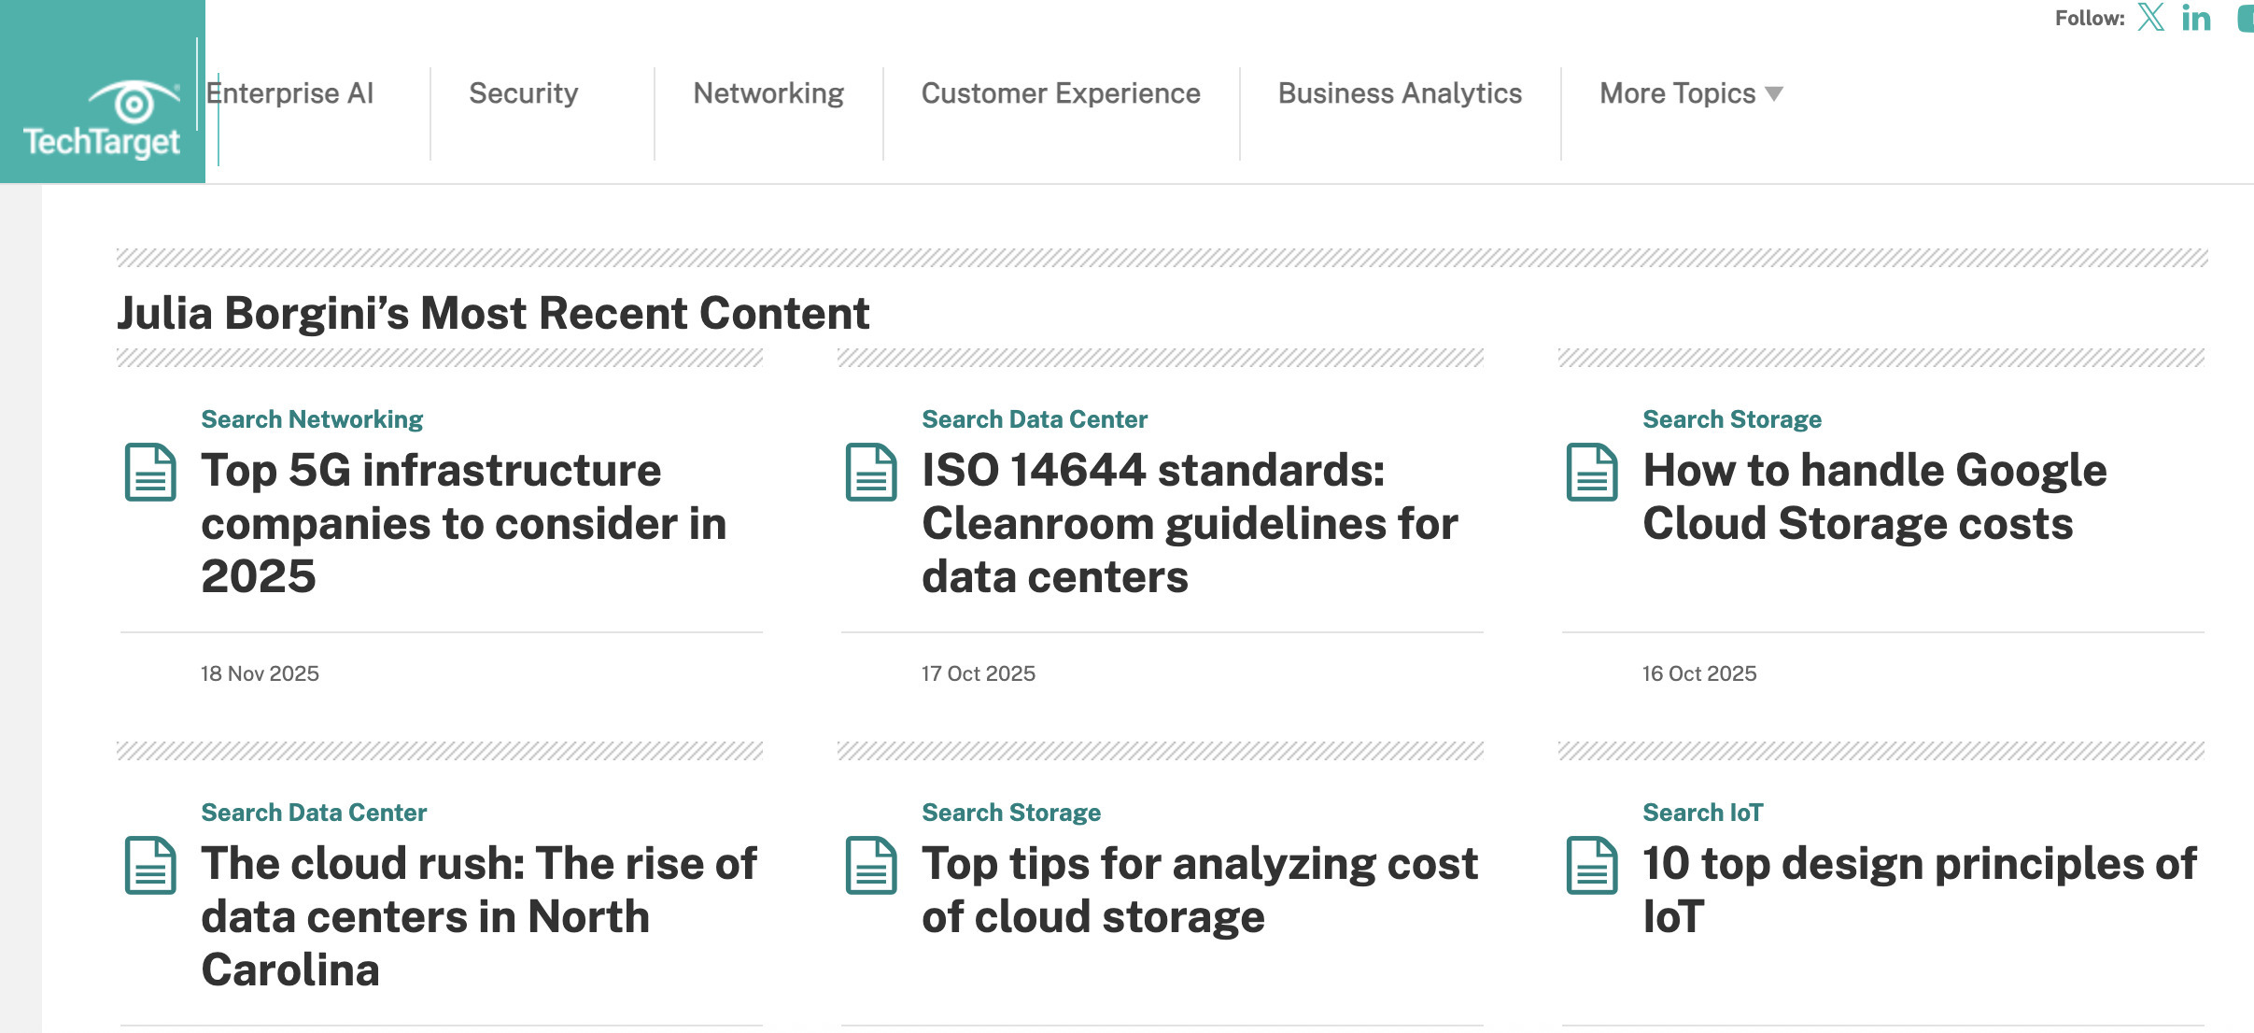This screenshot has height=1033, width=2254.
Task: Open the LinkedIn follow icon
Action: click(x=2196, y=18)
